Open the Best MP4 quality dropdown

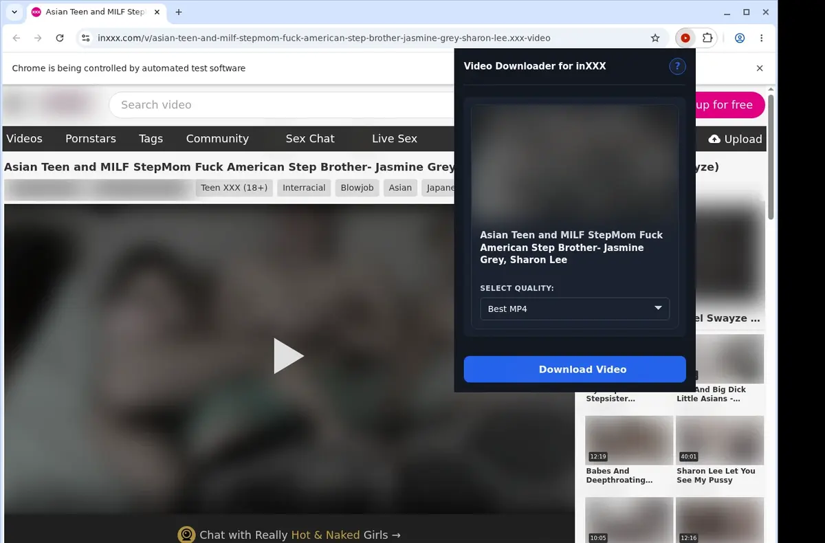pyautogui.click(x=575, y=309)
